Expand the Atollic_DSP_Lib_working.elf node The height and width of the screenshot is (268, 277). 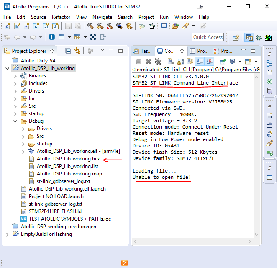coord(23,152)
